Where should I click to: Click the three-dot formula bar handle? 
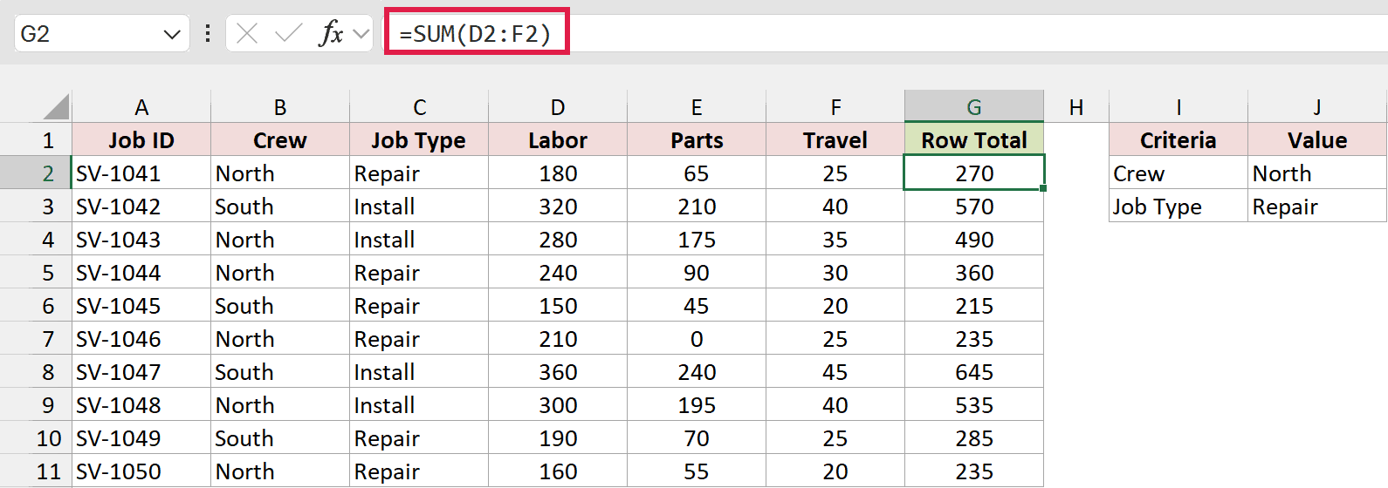208,34
